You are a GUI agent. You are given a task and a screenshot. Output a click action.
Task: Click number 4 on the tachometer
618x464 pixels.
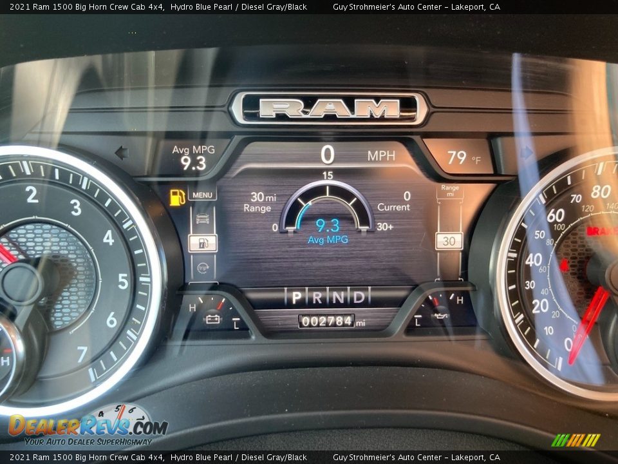click(108, 238)
